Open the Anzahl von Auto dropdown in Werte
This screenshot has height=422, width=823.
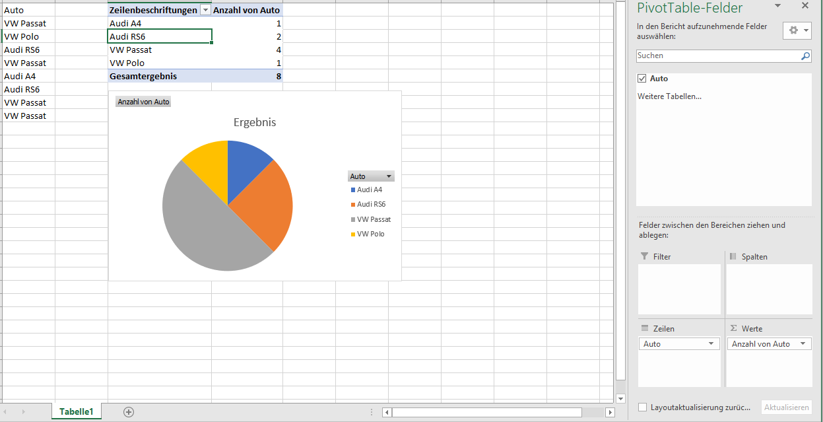(x=802, y=344)
